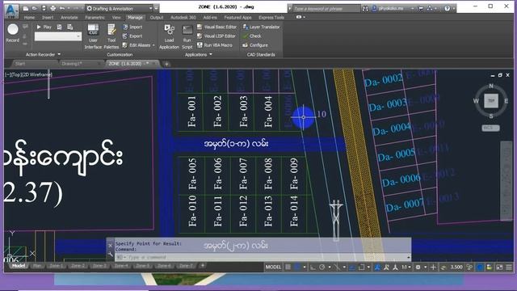Switch to the Output ribbon tab
The height and width of the screenshot is (291, 517).
pos(157,17)
